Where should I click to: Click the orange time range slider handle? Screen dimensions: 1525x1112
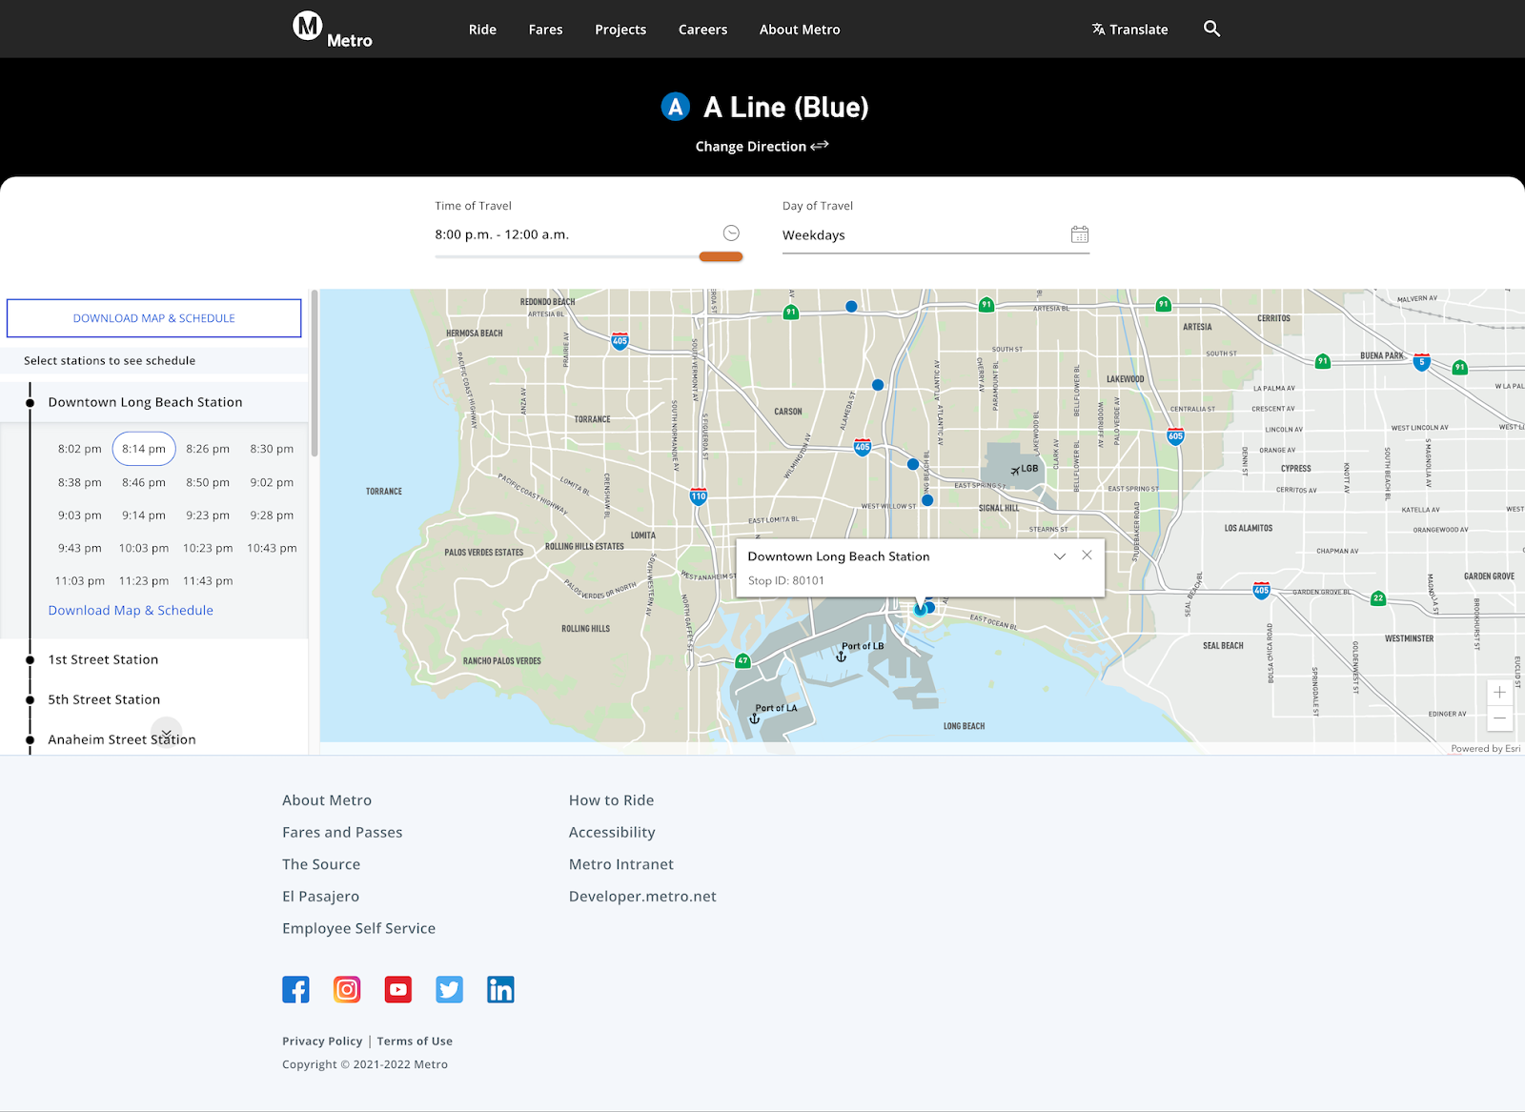coord(721,256)
